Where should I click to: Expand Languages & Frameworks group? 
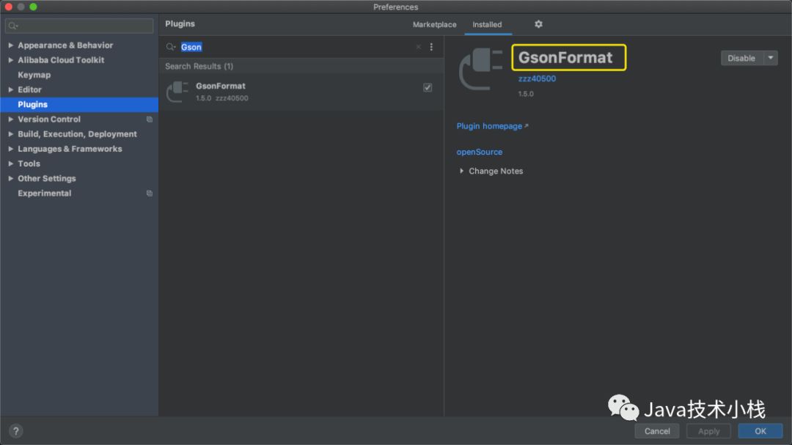point(10,149)
